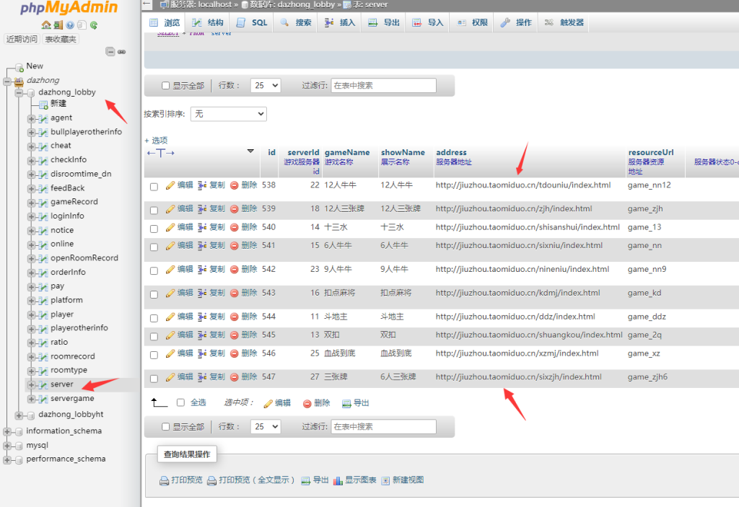Viewport: 739px width, 507px height.
Task: Click the copy icon for row 542
Action: (202, 270)
